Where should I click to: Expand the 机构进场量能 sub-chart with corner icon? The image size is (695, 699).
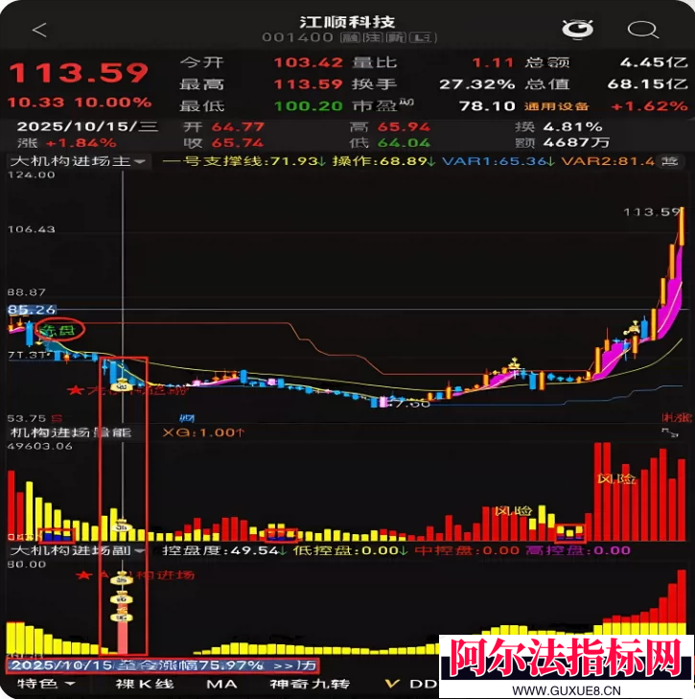[670, 432]
